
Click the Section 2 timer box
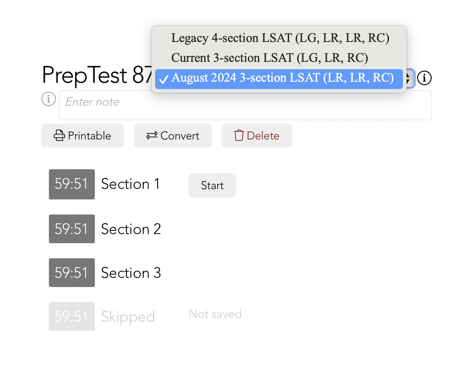[x=72, y=229]
